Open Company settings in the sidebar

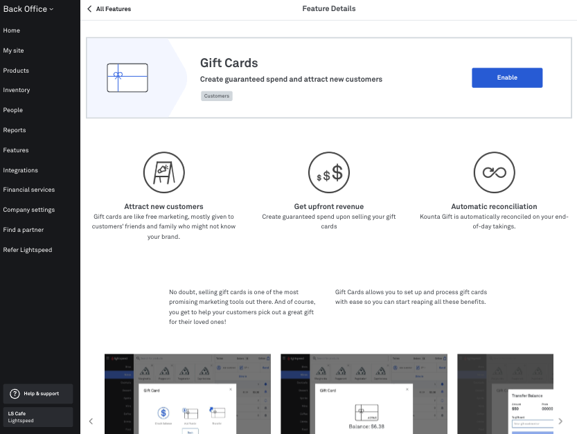click(28, 210)
